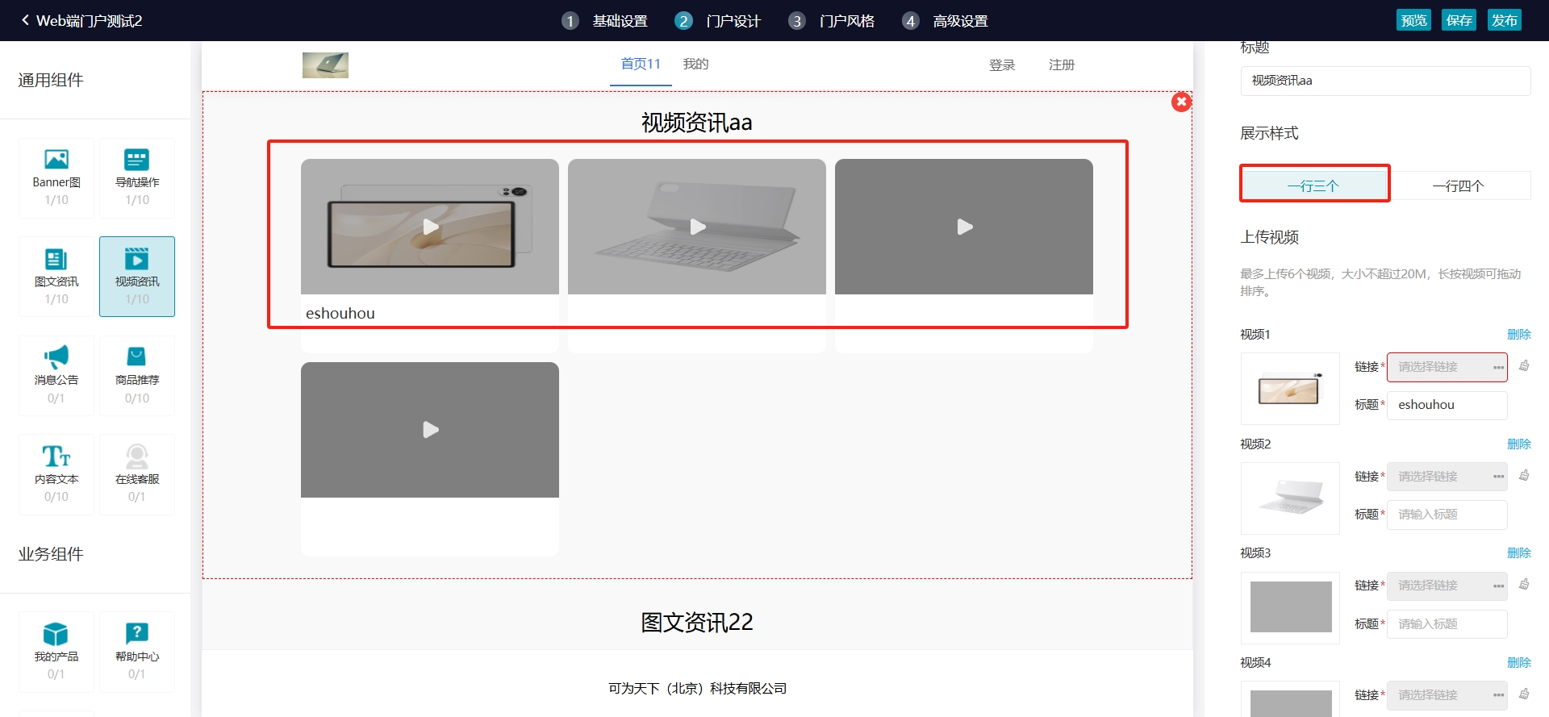Open link picker dots for 视频2
Image resolution: width=1549 pixels, height=717 pixels.
click(1498, 477)
